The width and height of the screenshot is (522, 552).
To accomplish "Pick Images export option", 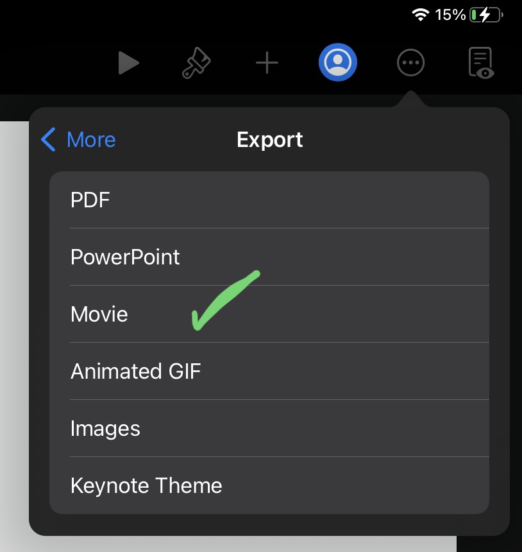I will (269, 428).
